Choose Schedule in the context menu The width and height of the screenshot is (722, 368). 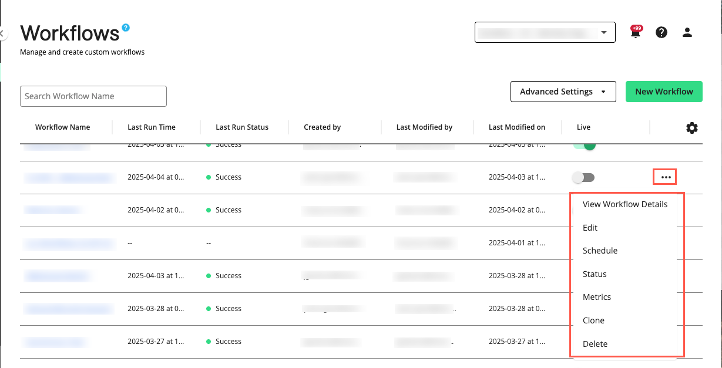[x=600, y=251]
